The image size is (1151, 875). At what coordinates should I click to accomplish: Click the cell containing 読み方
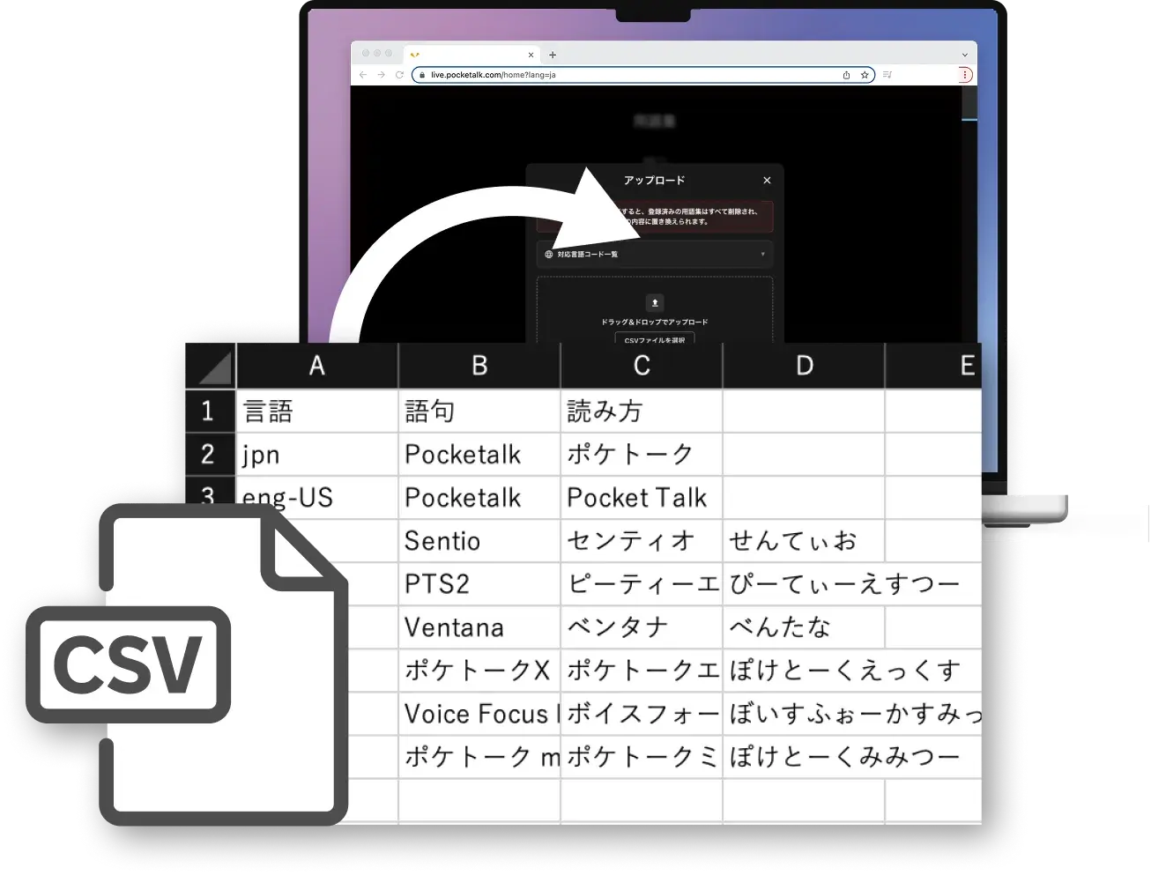642,411
